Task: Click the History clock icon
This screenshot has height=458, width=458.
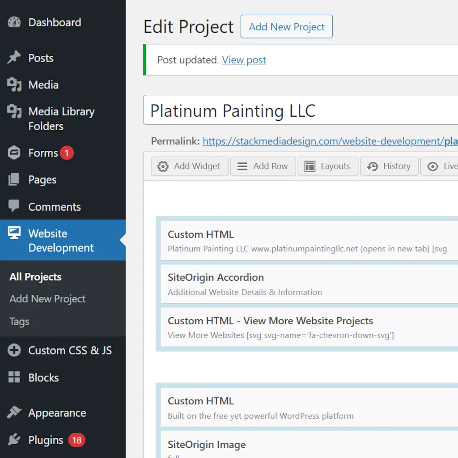Action: pos(373,166)
